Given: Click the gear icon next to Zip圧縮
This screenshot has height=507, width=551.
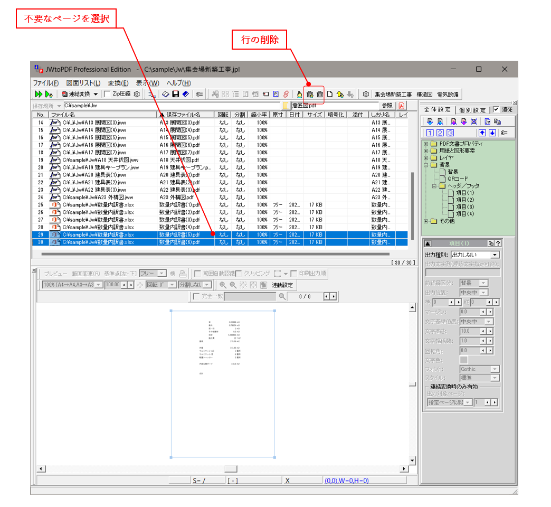Looking at the screenshot, I should click(136, 94).
